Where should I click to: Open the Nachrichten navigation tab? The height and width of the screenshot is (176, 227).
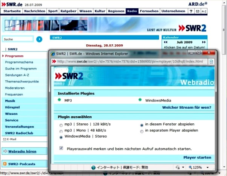coord(35,11)
